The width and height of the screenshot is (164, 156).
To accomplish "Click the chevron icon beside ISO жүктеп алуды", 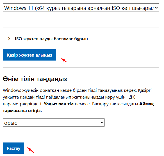I will [x=9, y=39].
